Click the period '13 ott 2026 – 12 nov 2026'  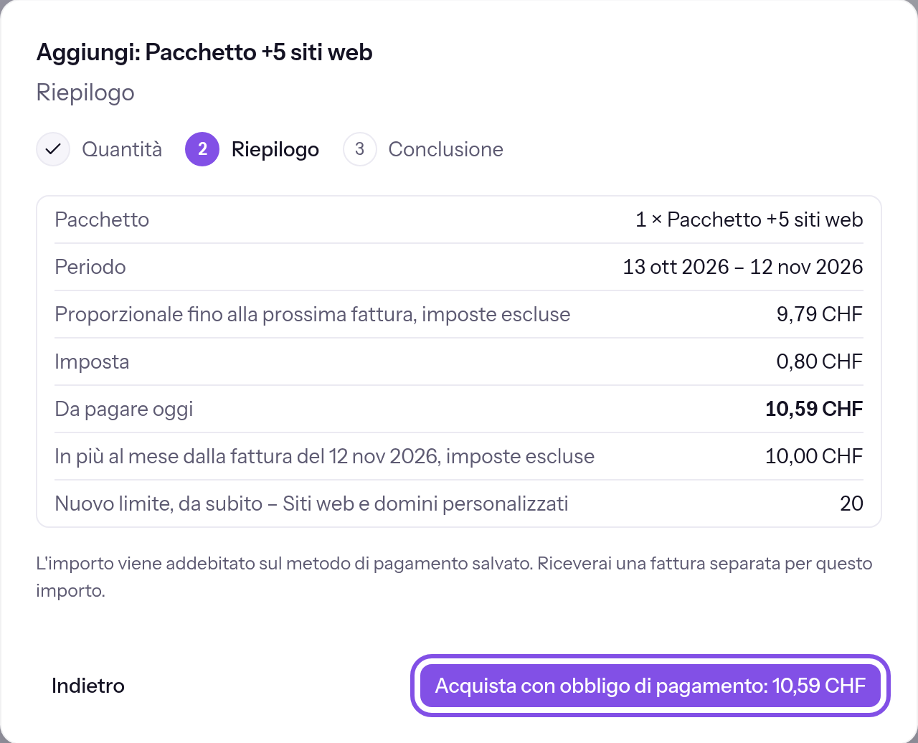(x=743, y=267)
